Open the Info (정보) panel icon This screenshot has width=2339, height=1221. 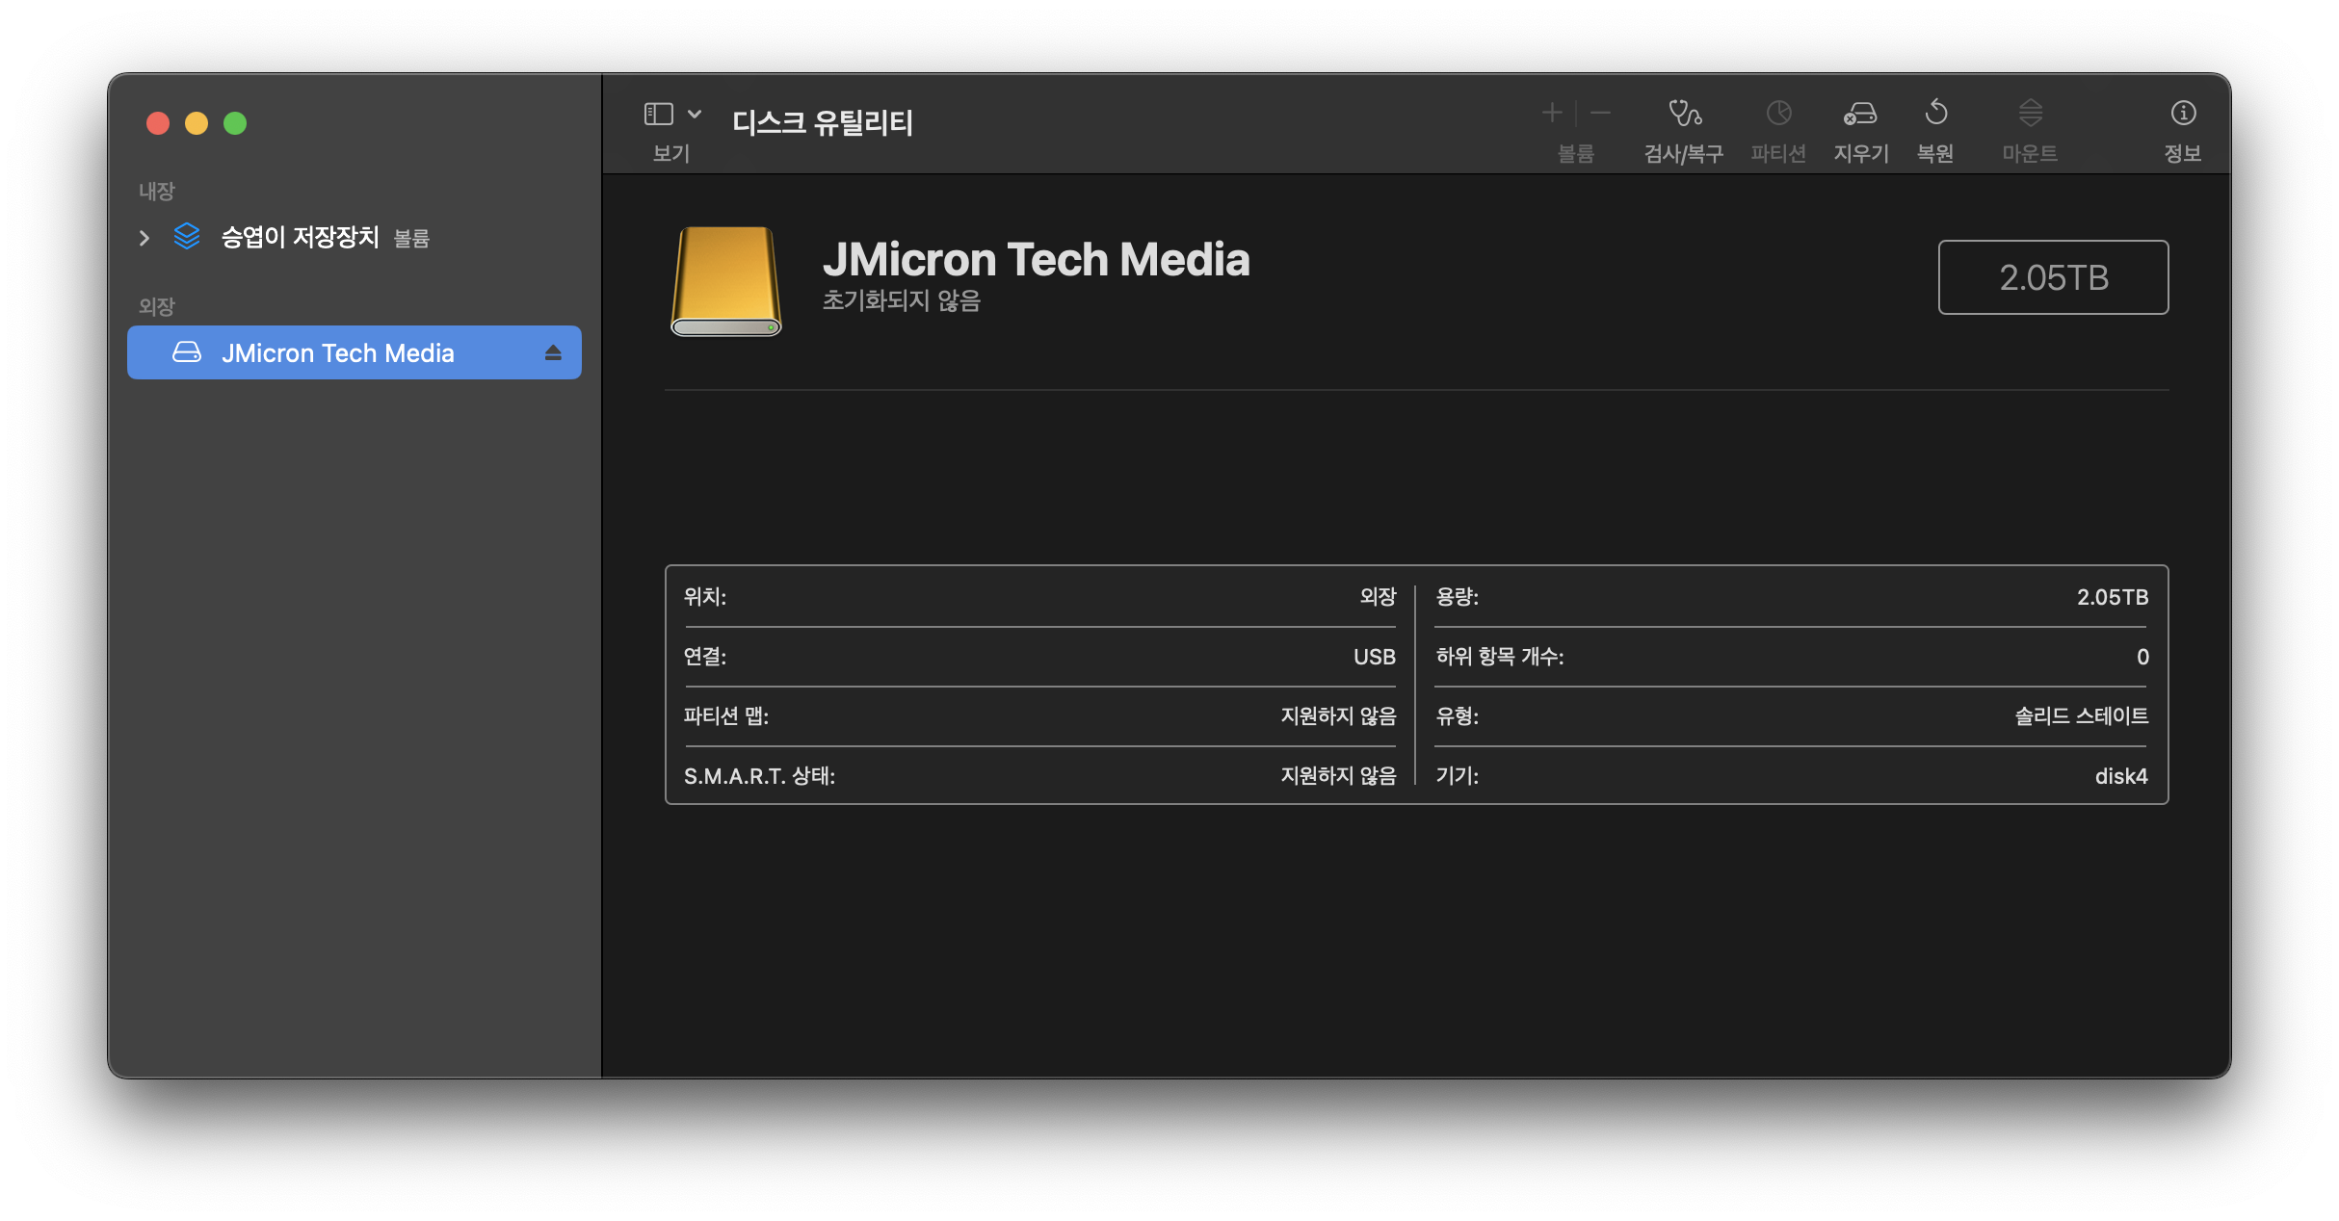click(2183, 114)
